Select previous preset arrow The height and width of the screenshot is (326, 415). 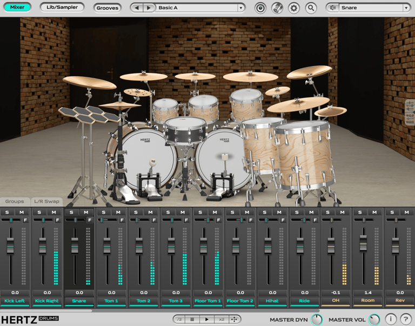pyautogui.click(x=137, y=8)
